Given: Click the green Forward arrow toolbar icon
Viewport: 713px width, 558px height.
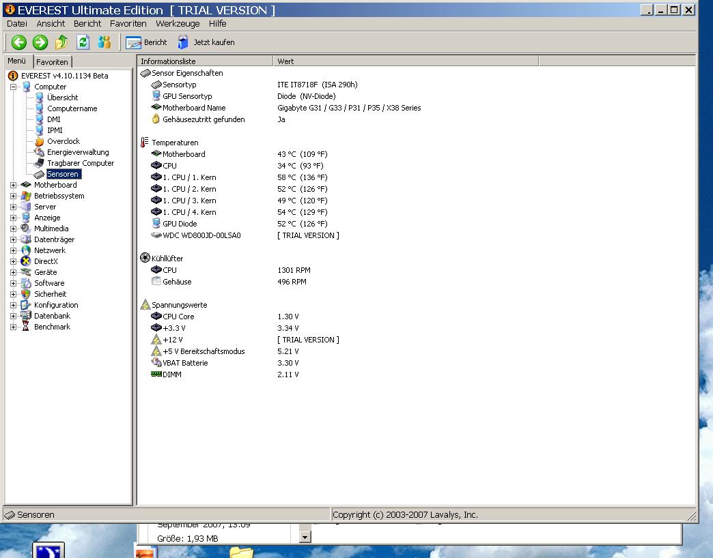Looking at the screenshot, I should point(40,42).
